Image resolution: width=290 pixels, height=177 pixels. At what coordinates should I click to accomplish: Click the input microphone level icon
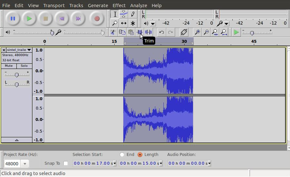59,32
